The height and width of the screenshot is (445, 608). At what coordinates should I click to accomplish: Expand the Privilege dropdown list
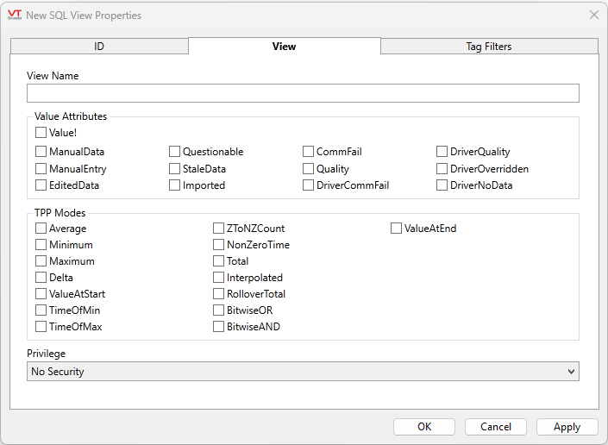[303, 372]
